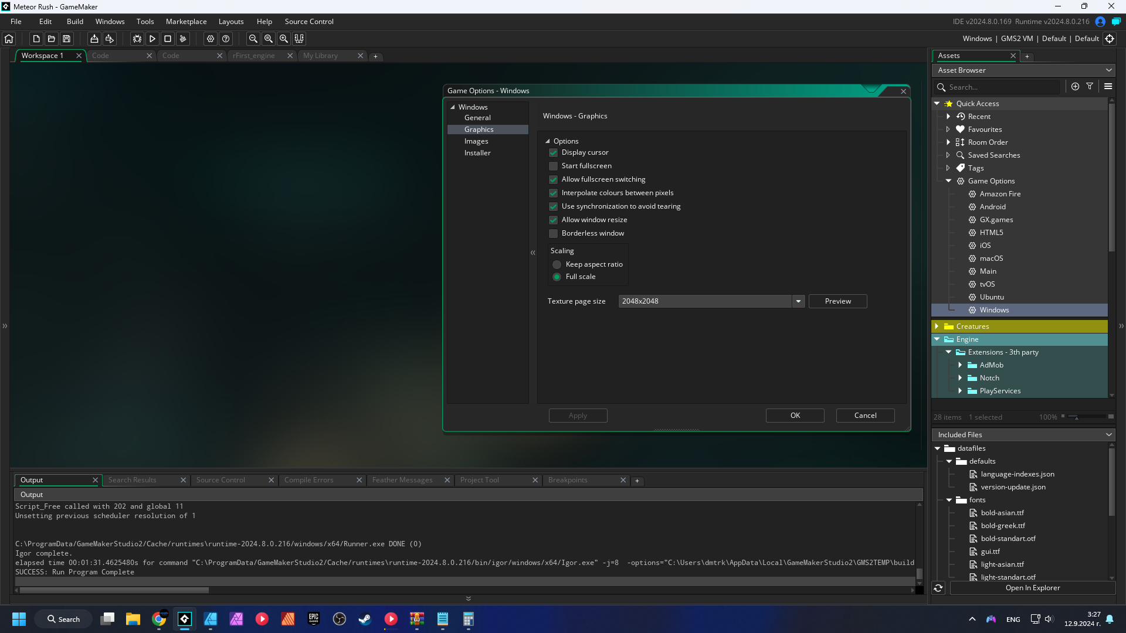Click the Clean brush icon in toolbar
The image size is (1126, 633).
[183, 39]
